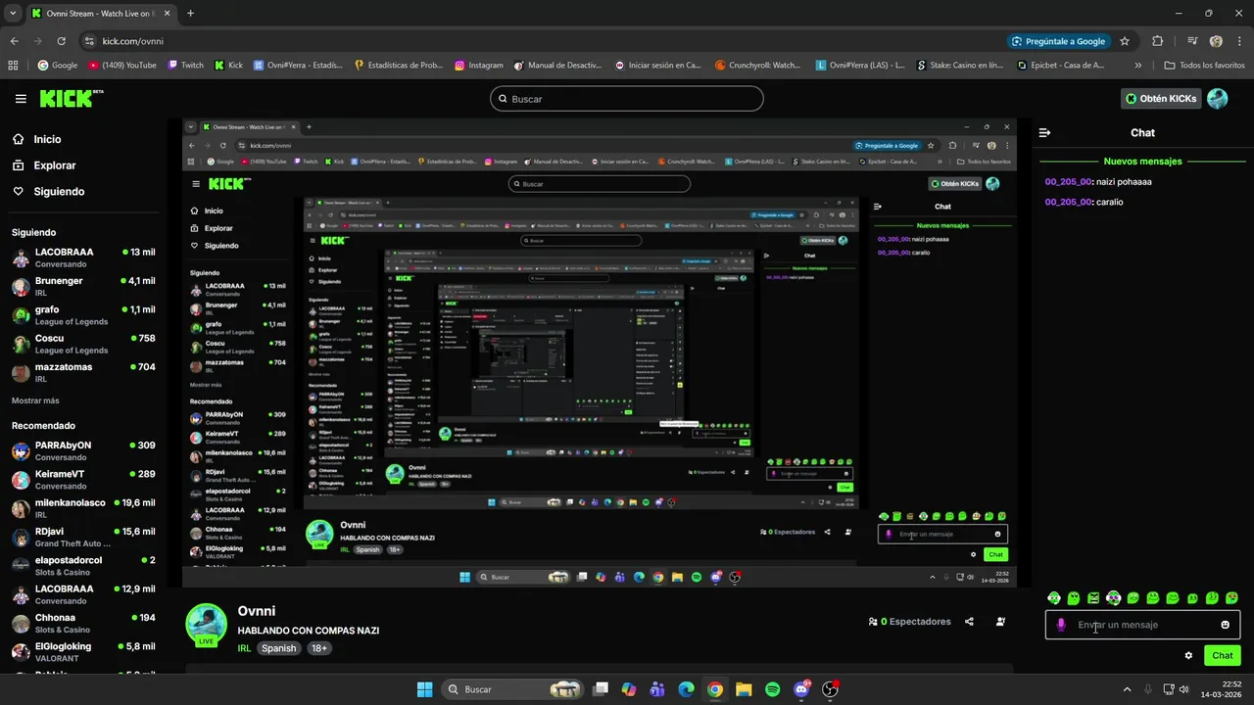Open Spotify from the taskbar
The height and width of the screenshot is (705, 1254).
tap(772, 689)
